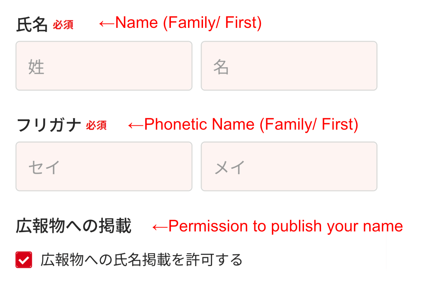The width and height of the screenshot is (421, 290).
Task: Select the セイ phonetic family name field
Action: pyautogui.click(x=104, y=166)
